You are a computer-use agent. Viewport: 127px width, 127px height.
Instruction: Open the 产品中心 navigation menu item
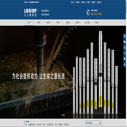coord(58,23)
